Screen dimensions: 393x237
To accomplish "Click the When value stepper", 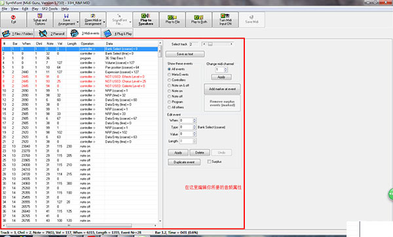I will 195,120.
